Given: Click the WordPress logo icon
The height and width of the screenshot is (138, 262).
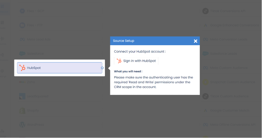Looking at the screenshot, I should click(22, 125).
